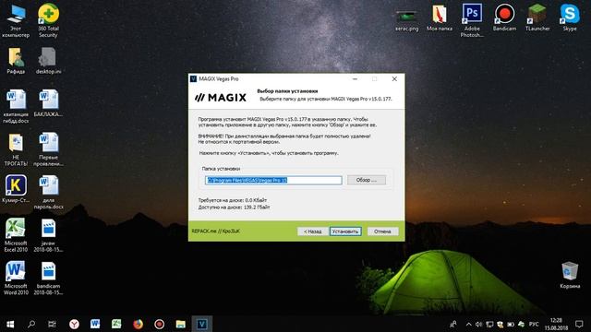The height and width of the screenshot is (332, 591).
Task: Select the Рафида user folder icon
Action: pos(16,60)
